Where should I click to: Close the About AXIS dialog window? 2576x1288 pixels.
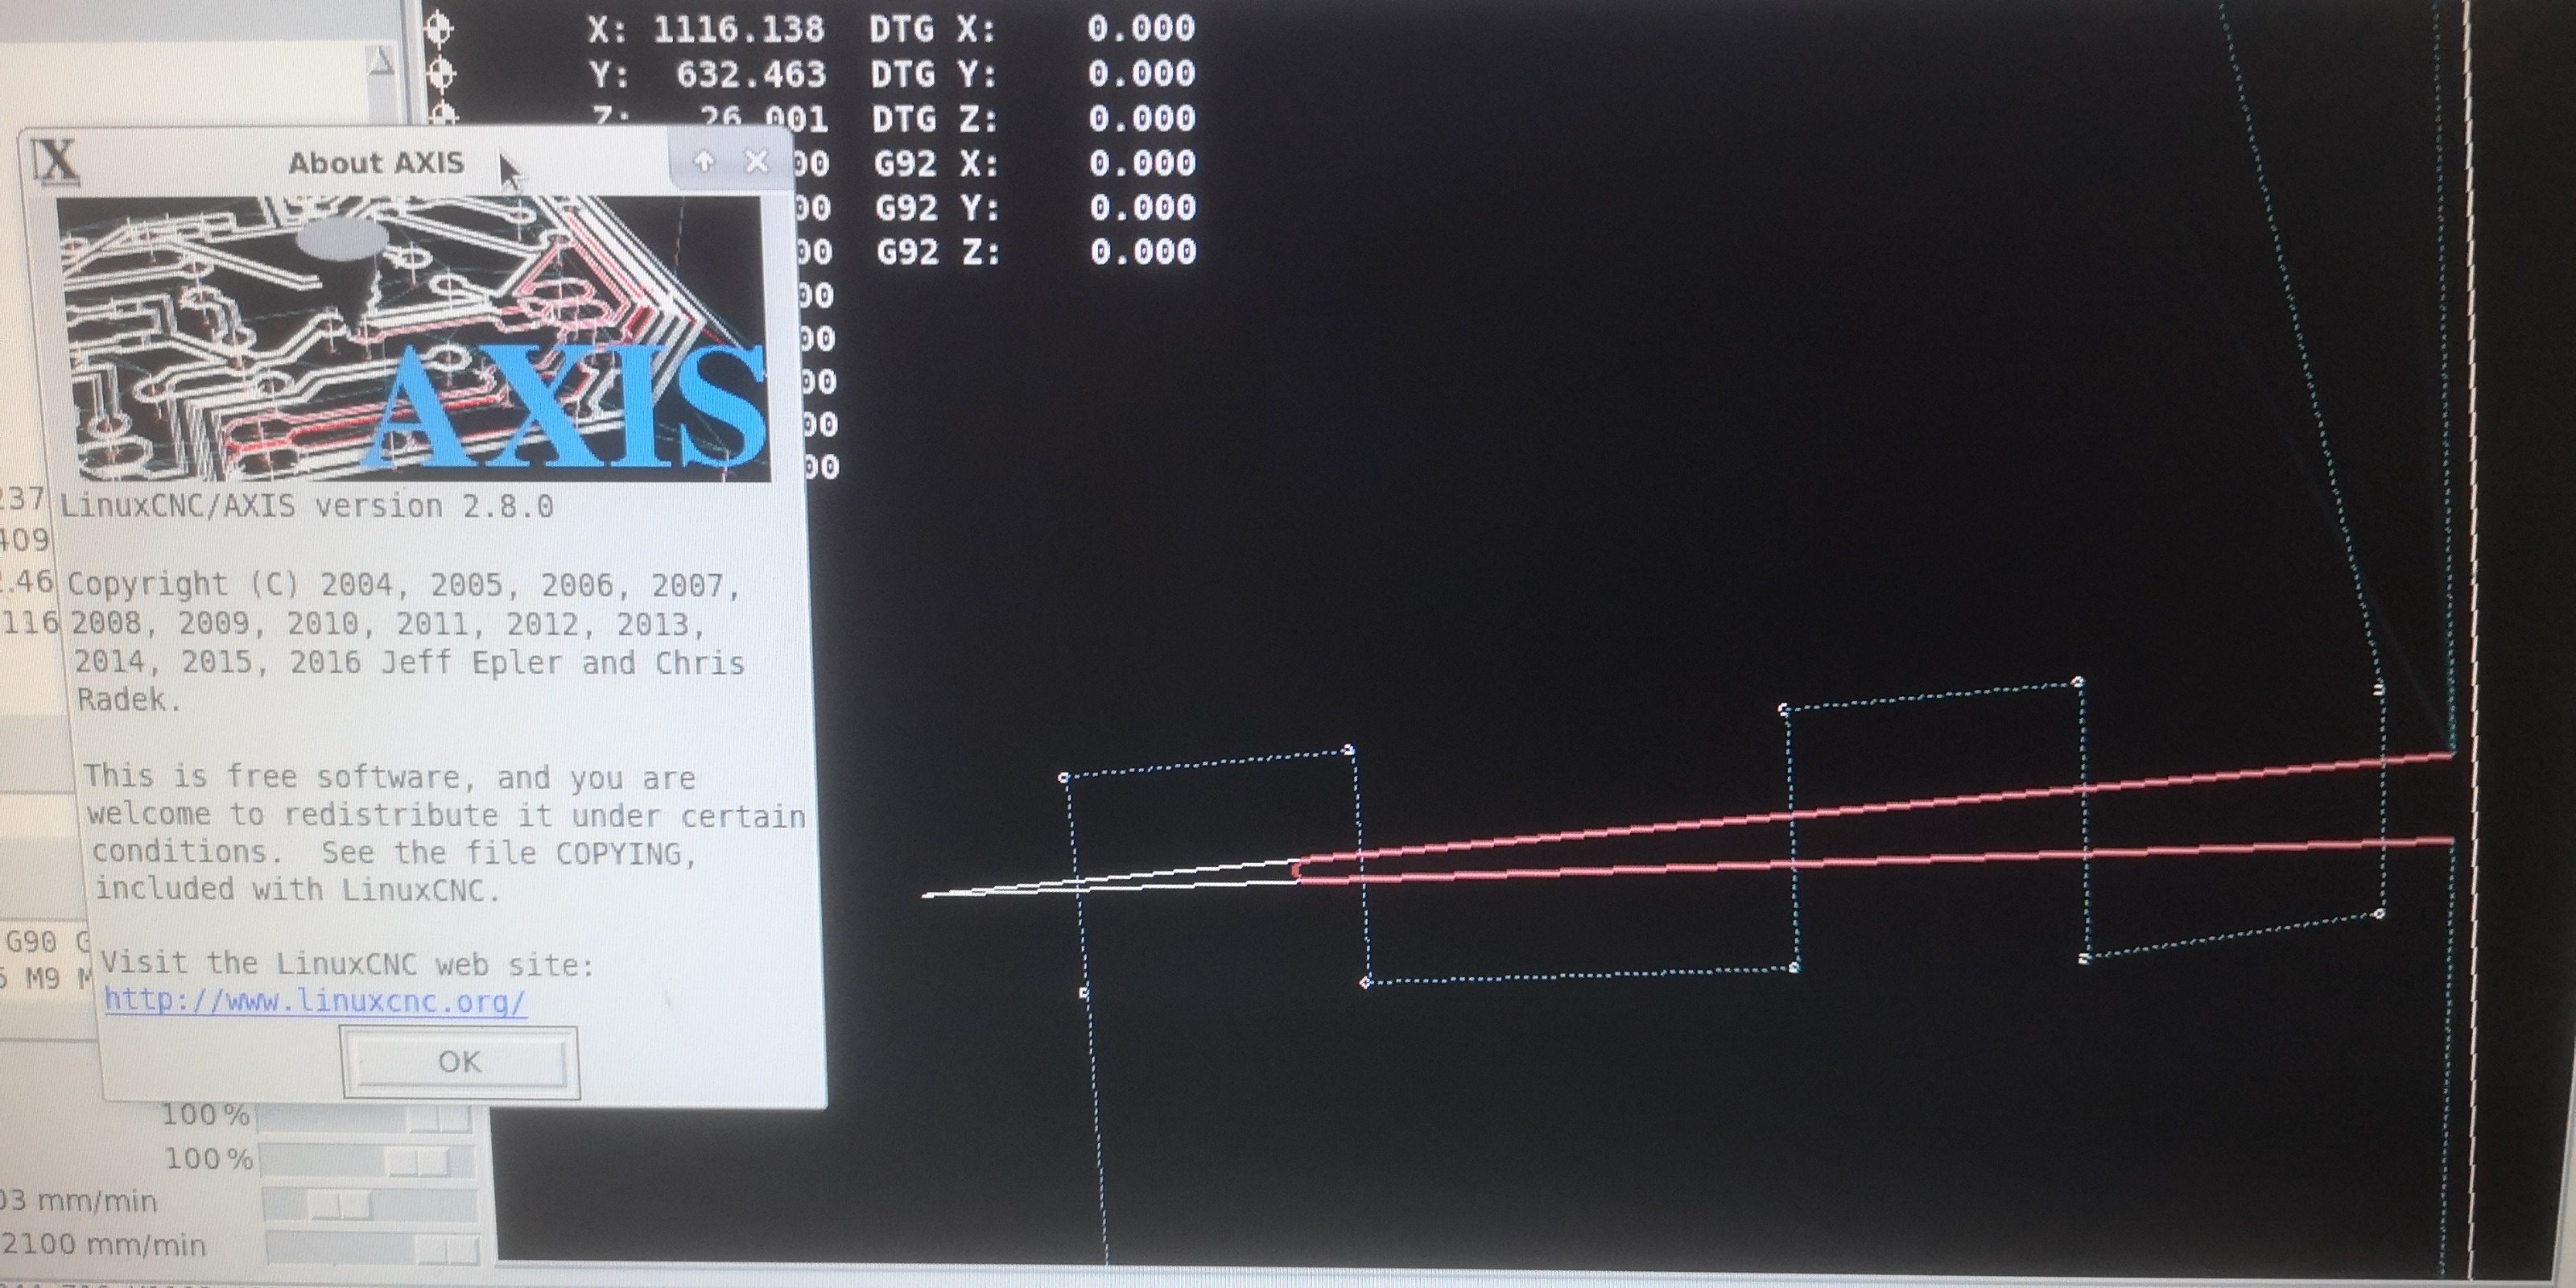[757, 161]
